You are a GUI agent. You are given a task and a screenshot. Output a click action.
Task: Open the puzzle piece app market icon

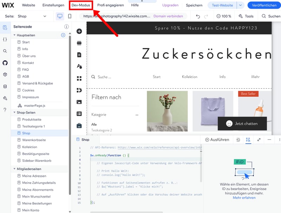79,90
